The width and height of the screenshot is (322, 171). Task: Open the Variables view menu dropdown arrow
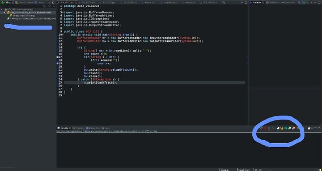[312, 3]
